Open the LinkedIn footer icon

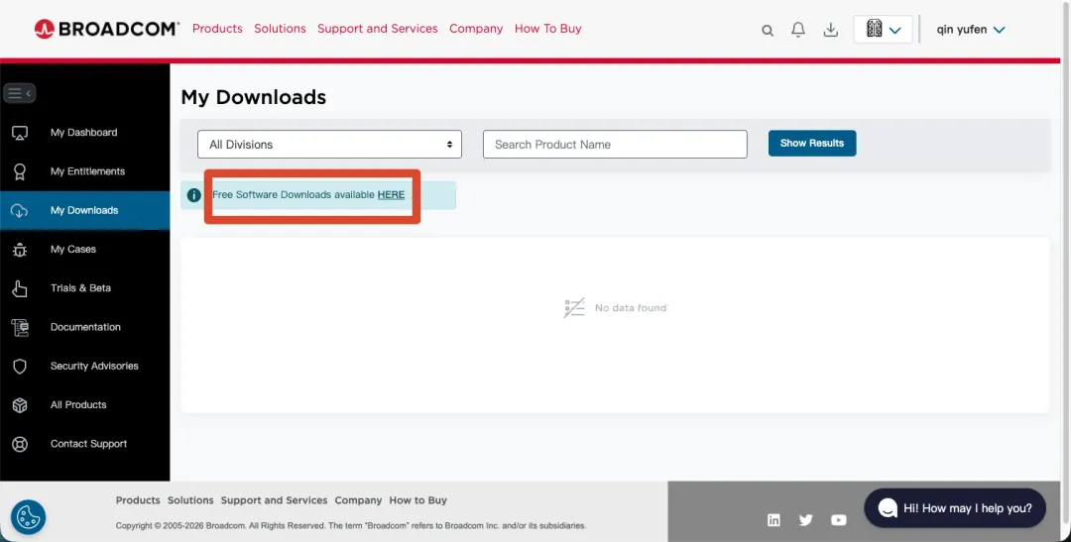pyautogui.click(x=773, y=520)
